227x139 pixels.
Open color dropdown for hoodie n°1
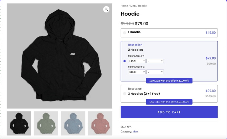(137, 61)
